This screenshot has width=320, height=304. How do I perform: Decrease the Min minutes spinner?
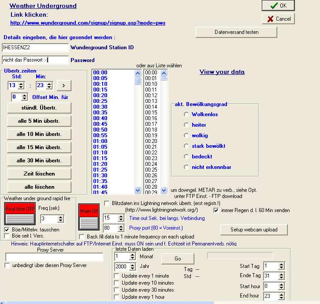click(x=49, y=87)
